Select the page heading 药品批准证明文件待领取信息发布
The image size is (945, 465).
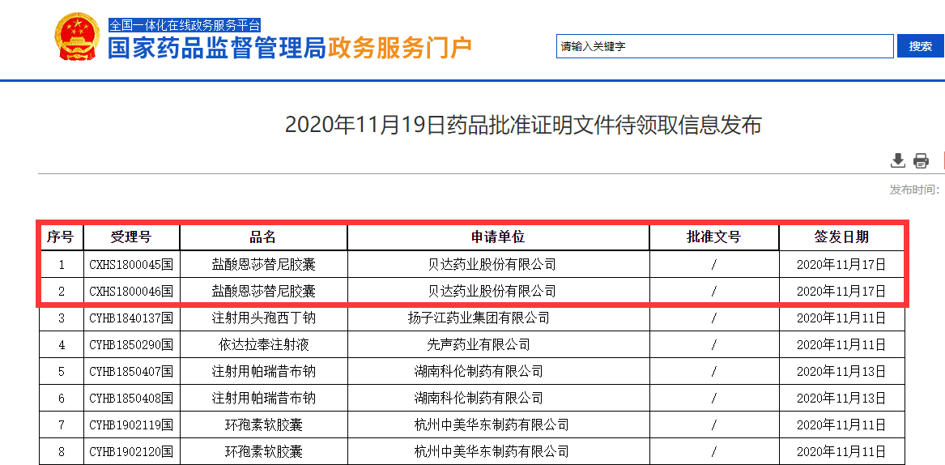[x=523, y=126]
